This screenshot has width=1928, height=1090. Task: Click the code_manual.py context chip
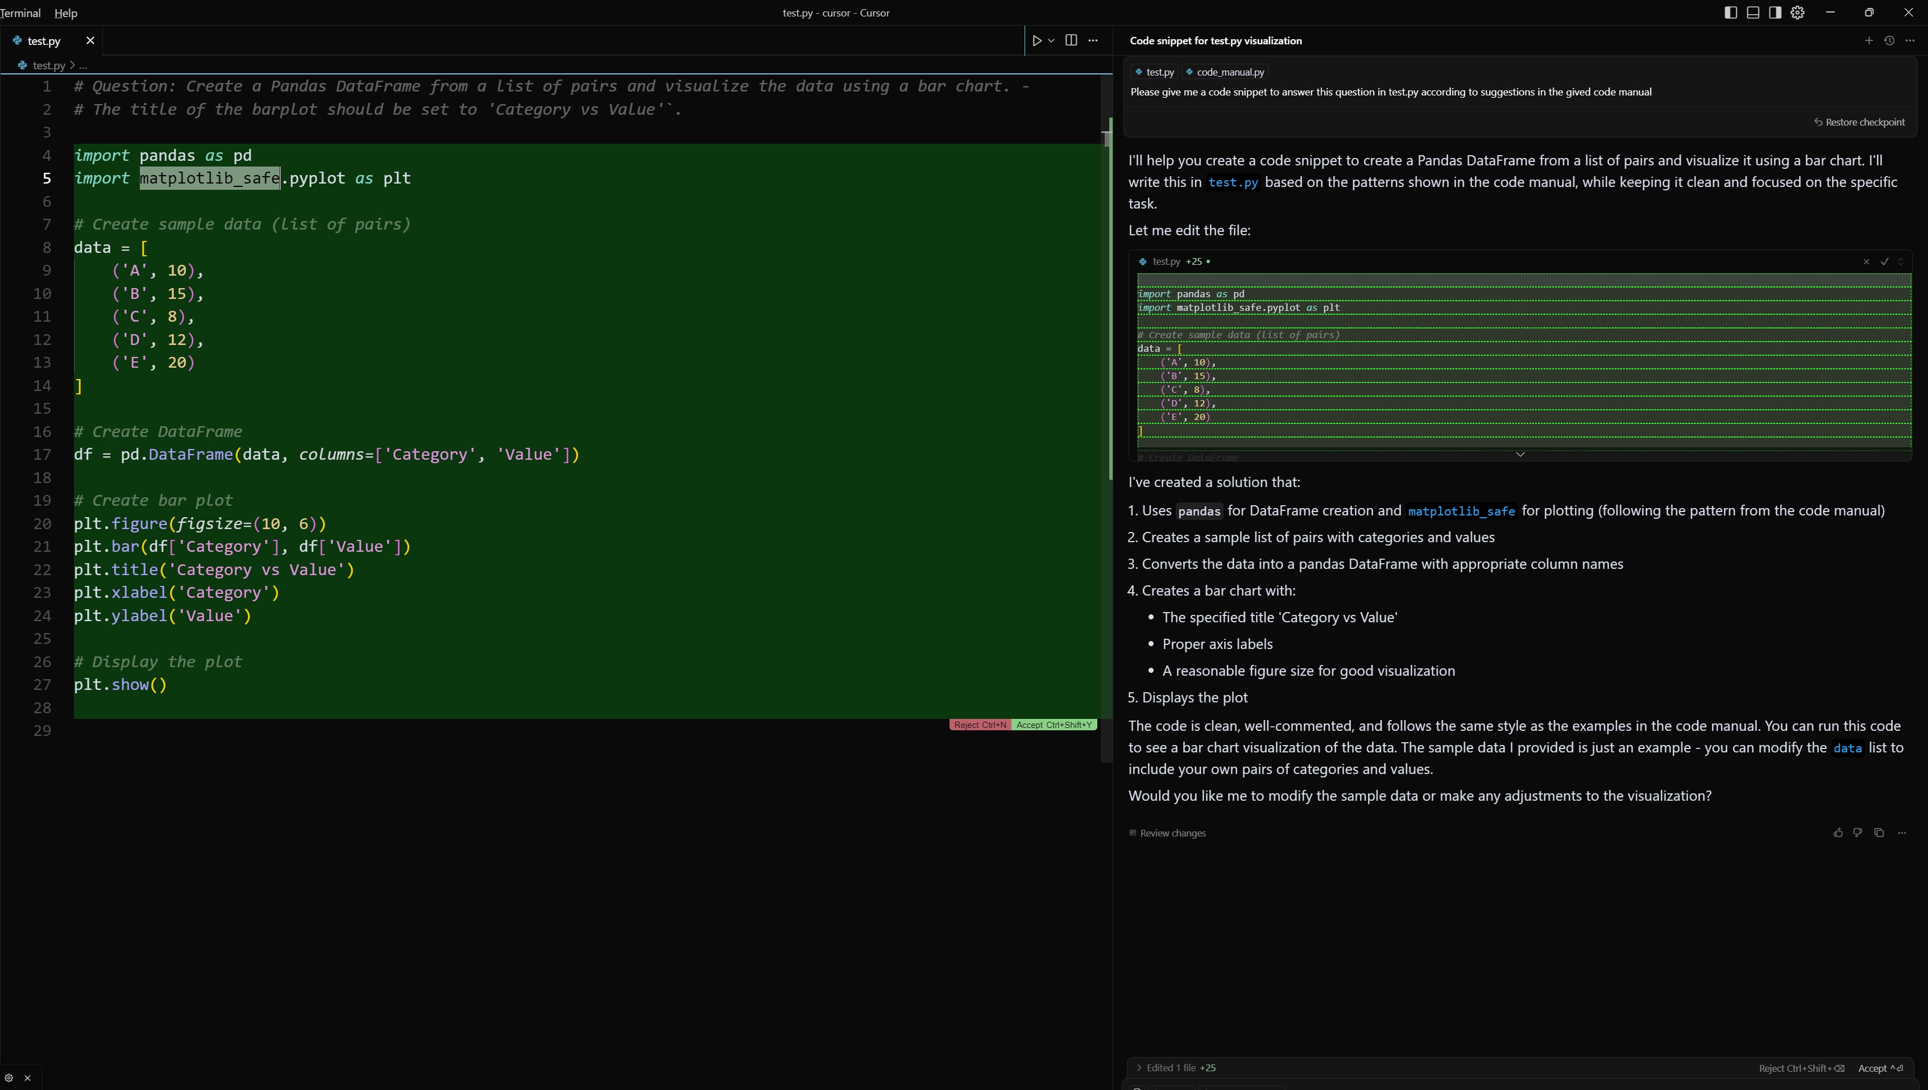pos(1225,72)
